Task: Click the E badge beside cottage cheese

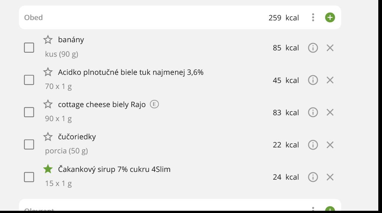Action: [x=154, y=104]
